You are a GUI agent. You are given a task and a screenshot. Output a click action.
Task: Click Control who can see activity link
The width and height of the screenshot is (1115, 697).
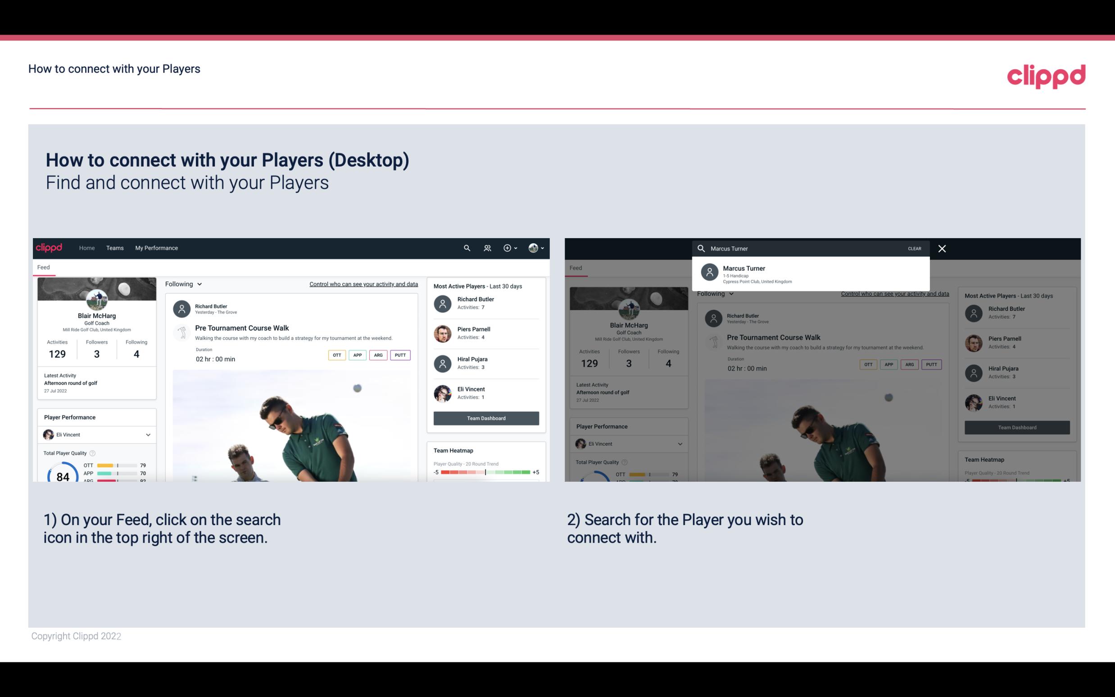coord(363,284)
